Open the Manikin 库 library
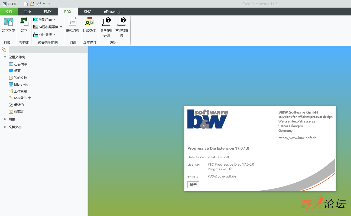The width and height of the screenshot is (351, 216). (x=20, y=98)
